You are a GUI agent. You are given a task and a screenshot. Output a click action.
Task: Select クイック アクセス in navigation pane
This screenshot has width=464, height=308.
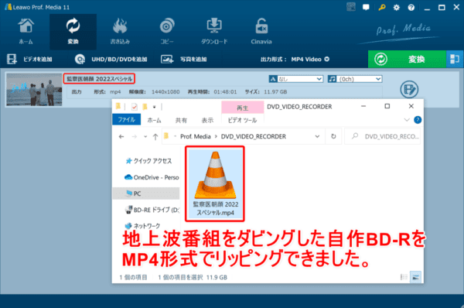[x=148, y=161]
